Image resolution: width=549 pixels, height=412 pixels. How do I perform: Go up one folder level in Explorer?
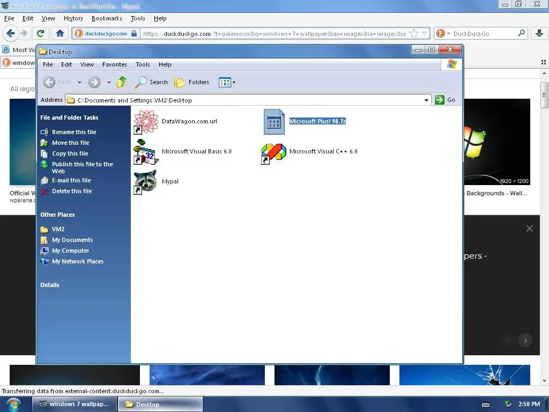coord(122,82)
